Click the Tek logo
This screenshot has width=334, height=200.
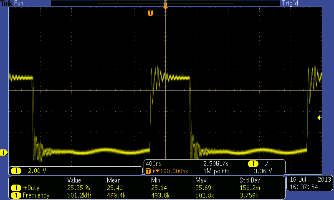pos(6,3)
